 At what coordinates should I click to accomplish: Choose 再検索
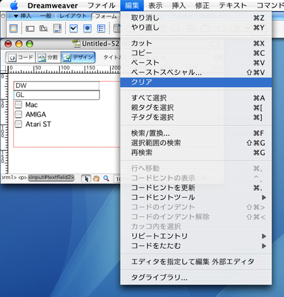(196, 152)
